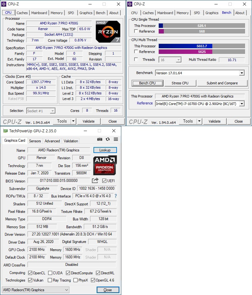Screen dimensions: 252x295
Task: Click Tools button in right CPU-Z window
Action: pyautogui.click(x=188, y=121)
